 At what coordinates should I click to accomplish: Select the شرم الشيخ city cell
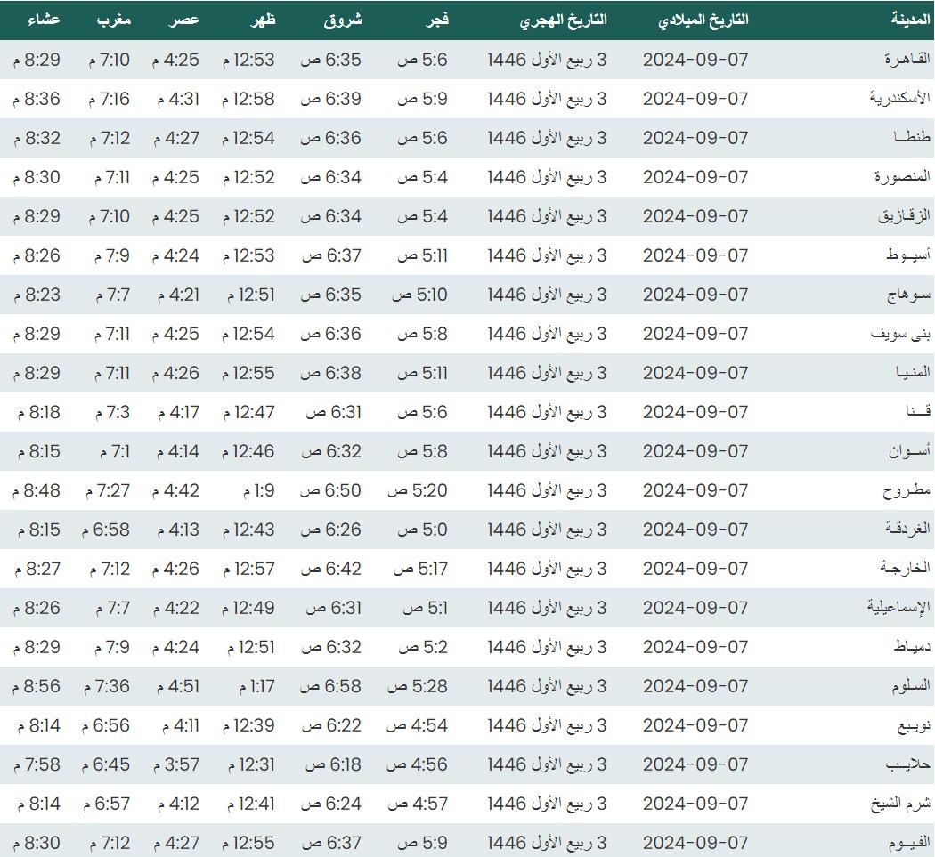click(x=900, y=804)
